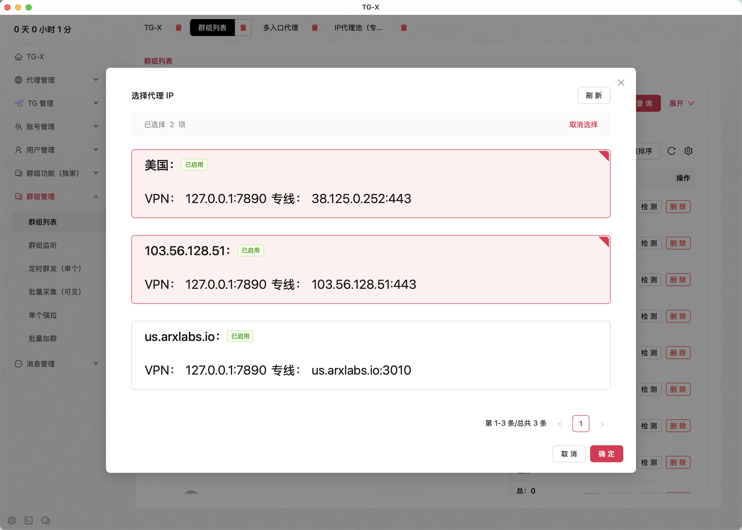The height and width of the screenshot is (530, 742).
Task: Expand the 代理管理 chevron
Action: [x=96, y=80]
